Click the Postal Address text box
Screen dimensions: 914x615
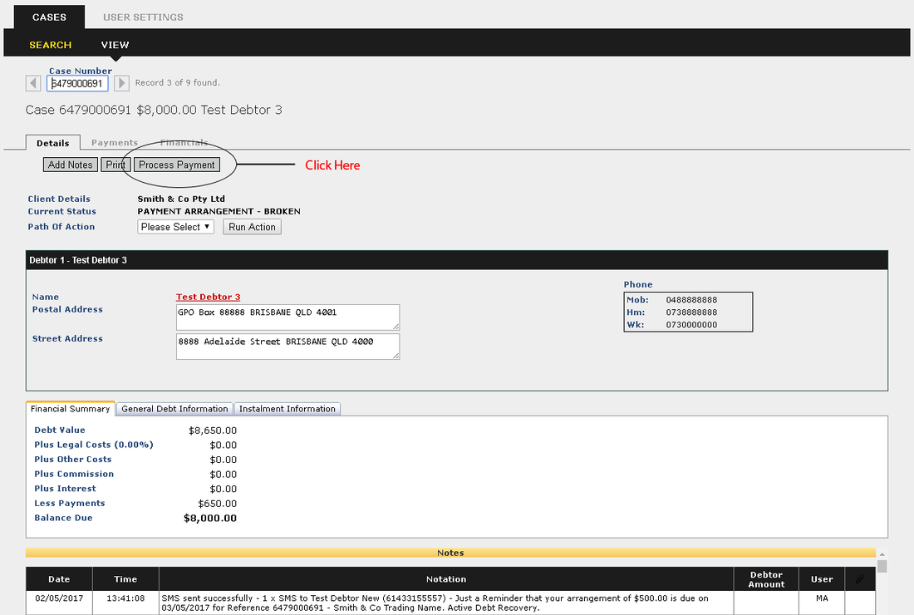[288, 317]
